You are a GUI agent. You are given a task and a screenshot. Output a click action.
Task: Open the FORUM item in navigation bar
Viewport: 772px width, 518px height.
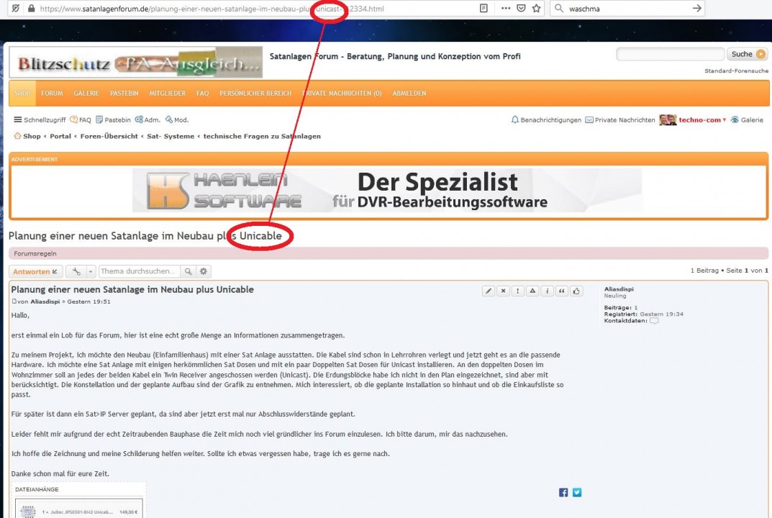[x=52, y=94]
